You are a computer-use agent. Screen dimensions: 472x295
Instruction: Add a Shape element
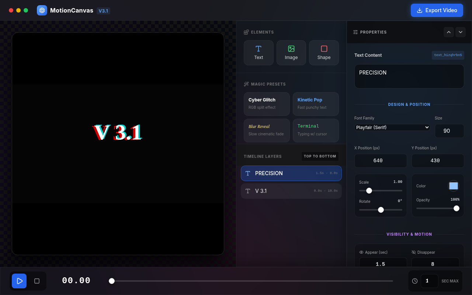click(324, 52)
